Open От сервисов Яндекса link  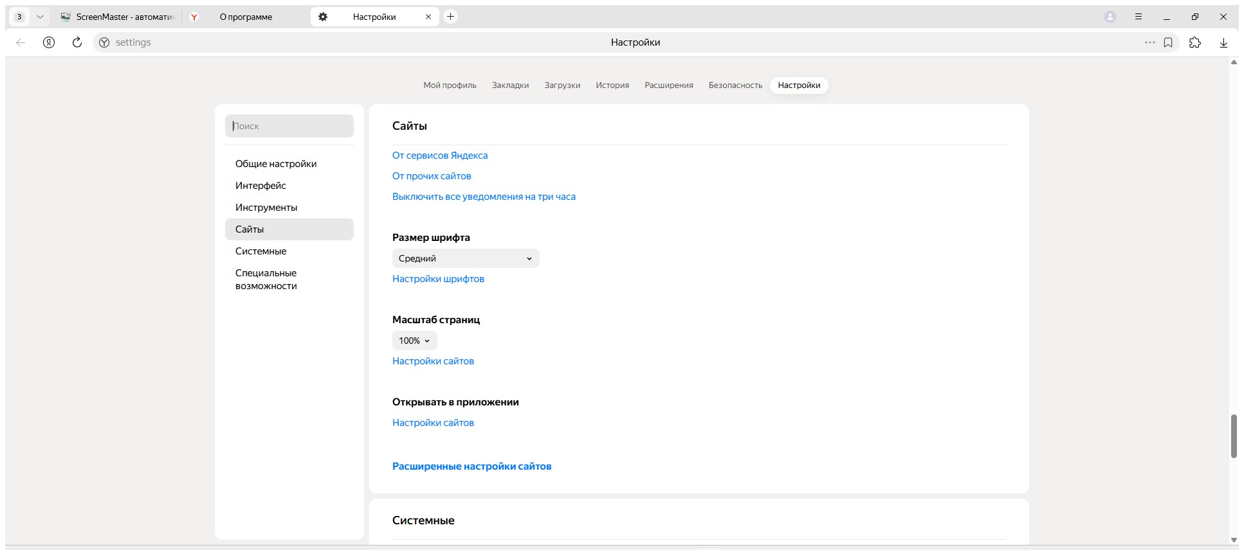[x=440, y=155]
